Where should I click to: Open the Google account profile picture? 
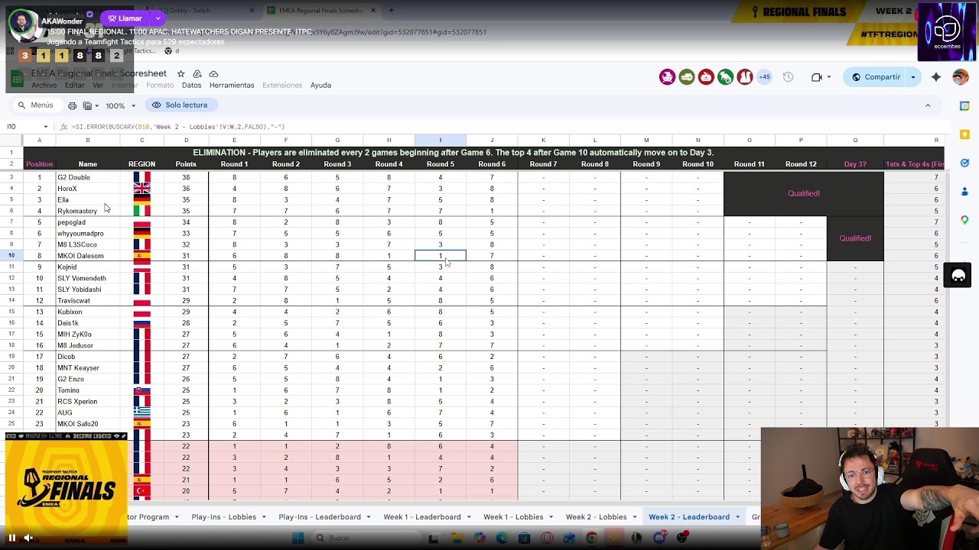click(961, 77)
